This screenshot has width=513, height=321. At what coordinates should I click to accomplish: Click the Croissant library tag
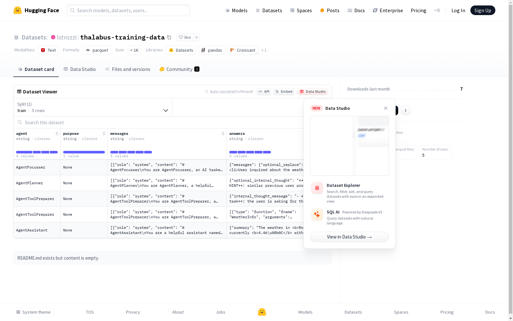(243, 50)
